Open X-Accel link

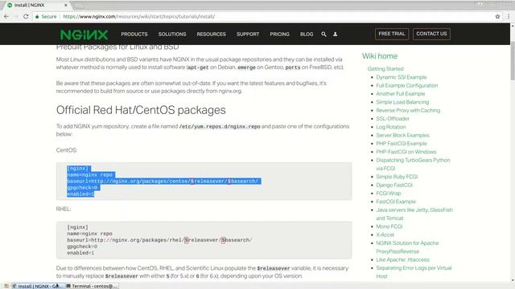385,234
